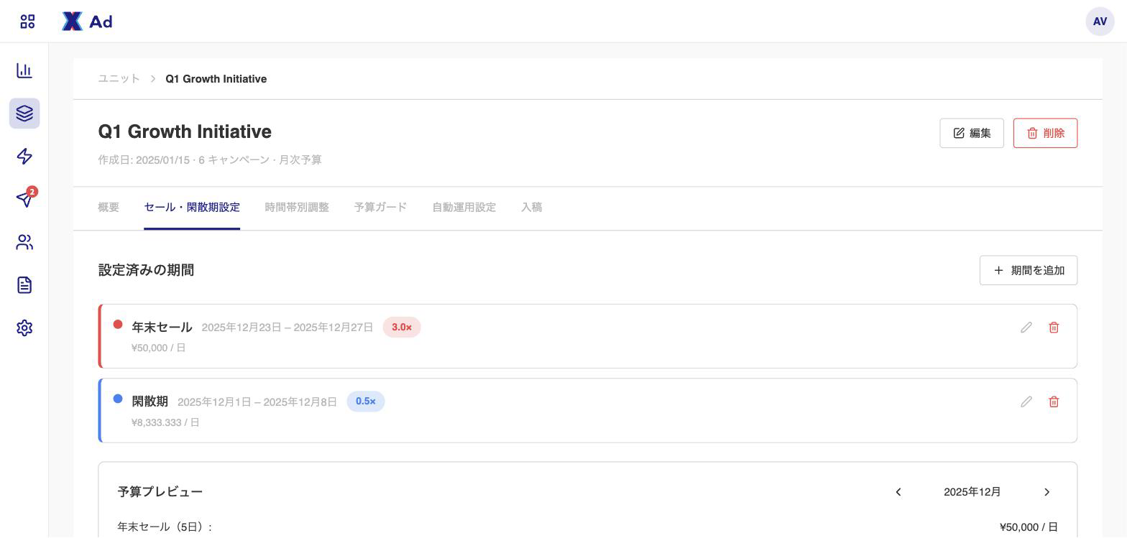1127x538 pixels.
Task: Go to next month in 予算プレビュー
Action: pos(1046,492)
